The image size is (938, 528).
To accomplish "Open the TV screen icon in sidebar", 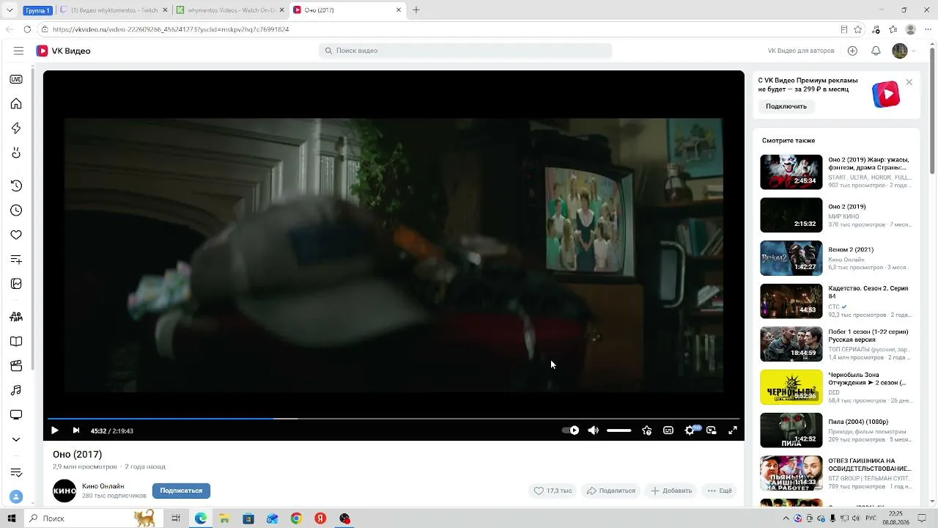I will [16, 415].
